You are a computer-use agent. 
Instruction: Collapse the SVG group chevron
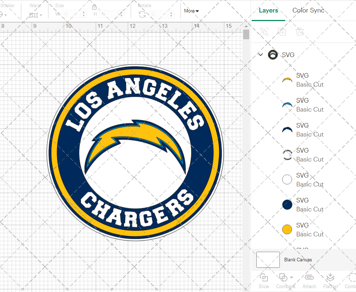261,55
